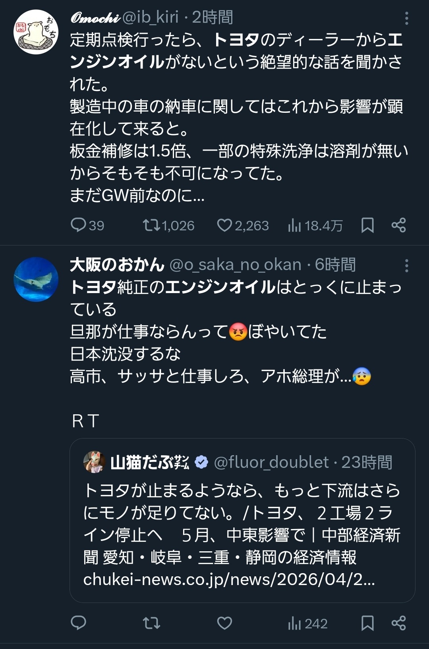Retweet Omochi's tweet with 1,026 retweets
The image size is (429, 649).
pos(151,225)
